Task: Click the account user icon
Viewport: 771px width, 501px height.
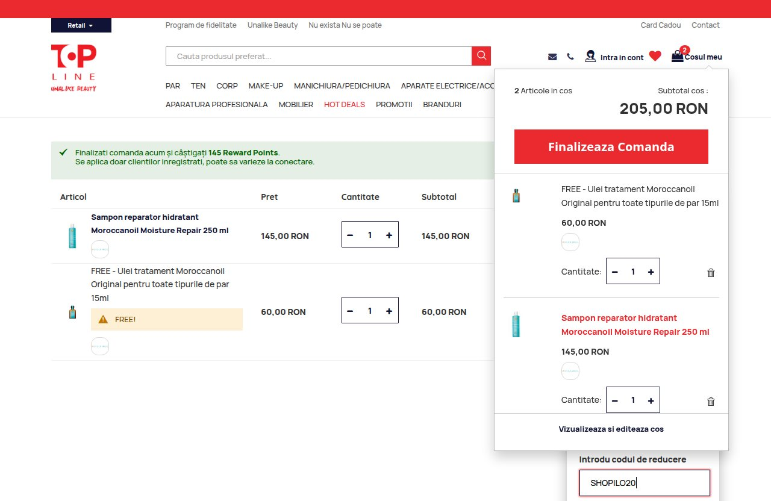Action: [590, 56]
